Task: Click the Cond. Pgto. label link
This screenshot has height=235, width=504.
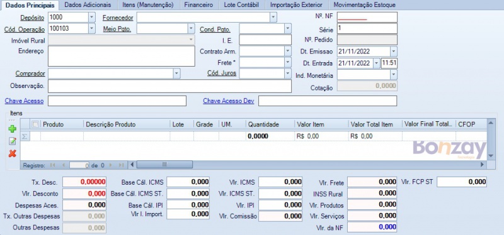Action: (x=215, y=30)
